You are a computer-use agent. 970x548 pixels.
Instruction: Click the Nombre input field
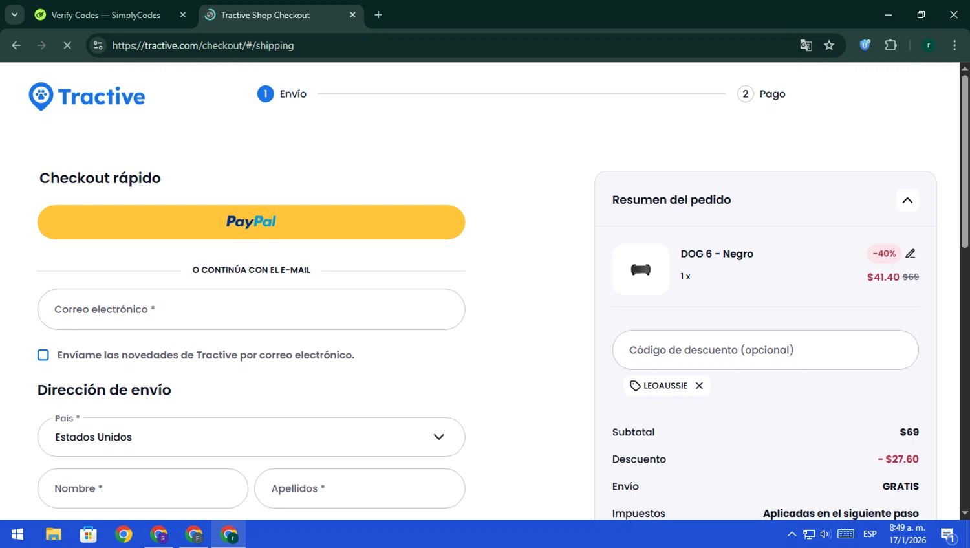point(143,488)
